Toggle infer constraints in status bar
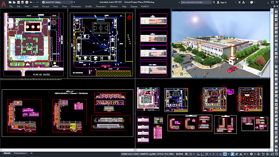279x157 pixels. 198,154
